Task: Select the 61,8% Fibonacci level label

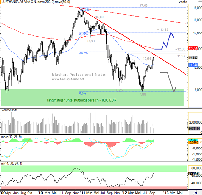Action: tap(84, 34)
